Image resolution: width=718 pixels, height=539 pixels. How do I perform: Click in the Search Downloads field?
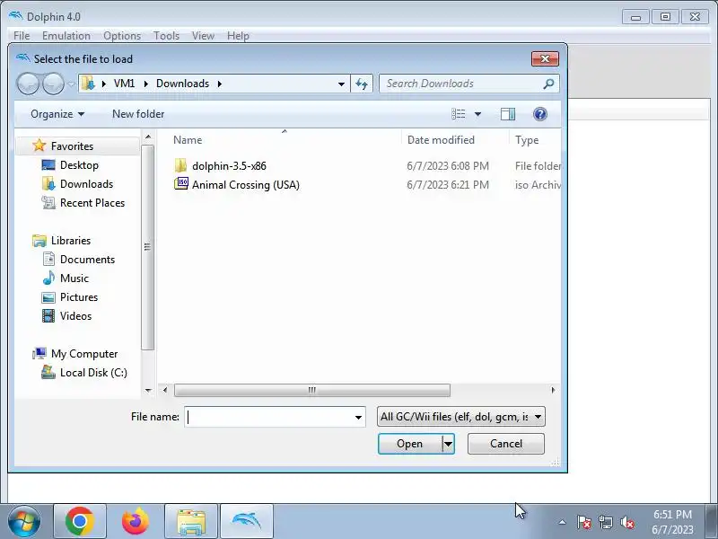pyautogui.click(x=462, y=84)
